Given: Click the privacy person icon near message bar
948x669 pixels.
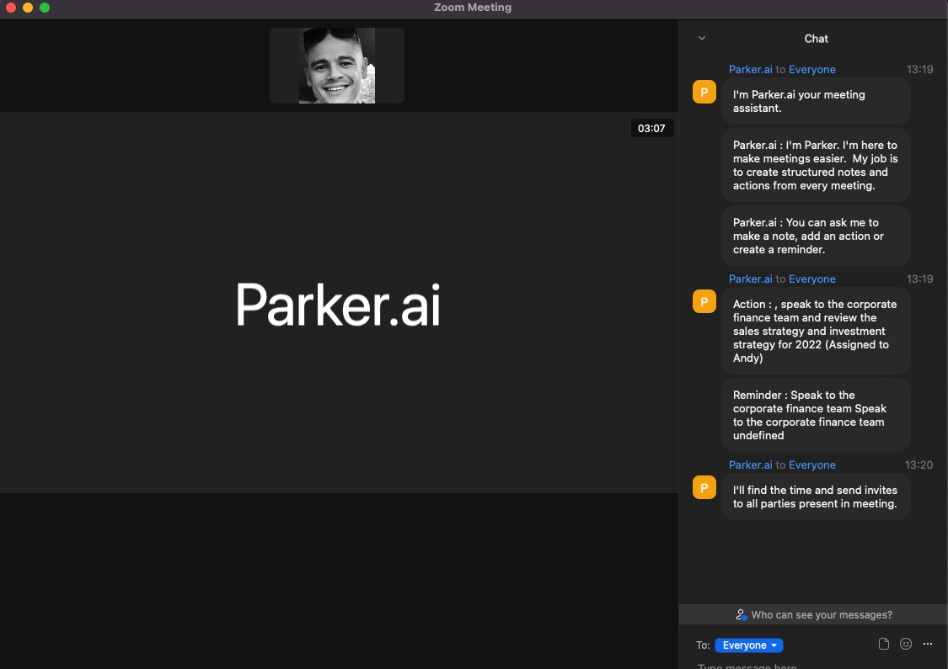Looking at the screenshot, I should click(x=742, y=614).
